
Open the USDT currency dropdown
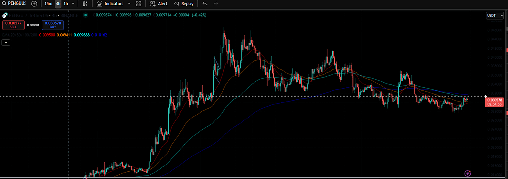[x=495, y=15]
